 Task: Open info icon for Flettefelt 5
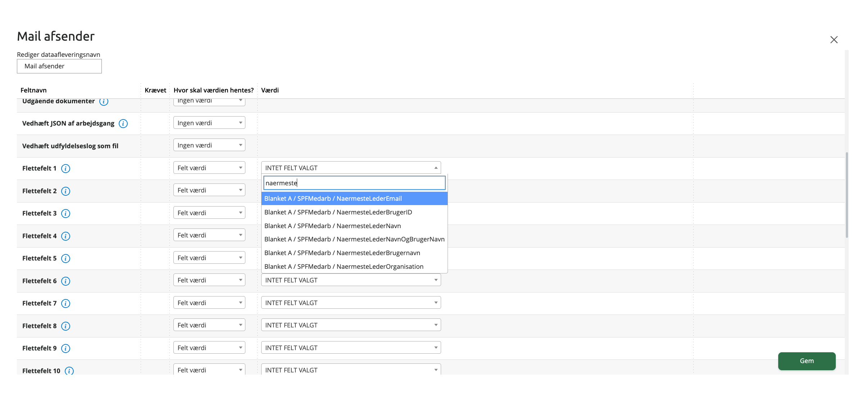point(65,258)
